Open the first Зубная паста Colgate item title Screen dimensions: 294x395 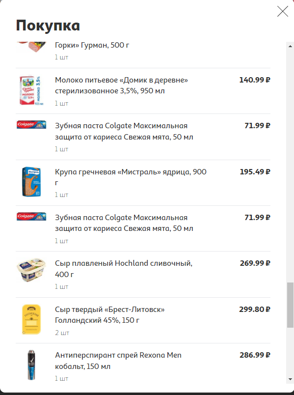124,131
